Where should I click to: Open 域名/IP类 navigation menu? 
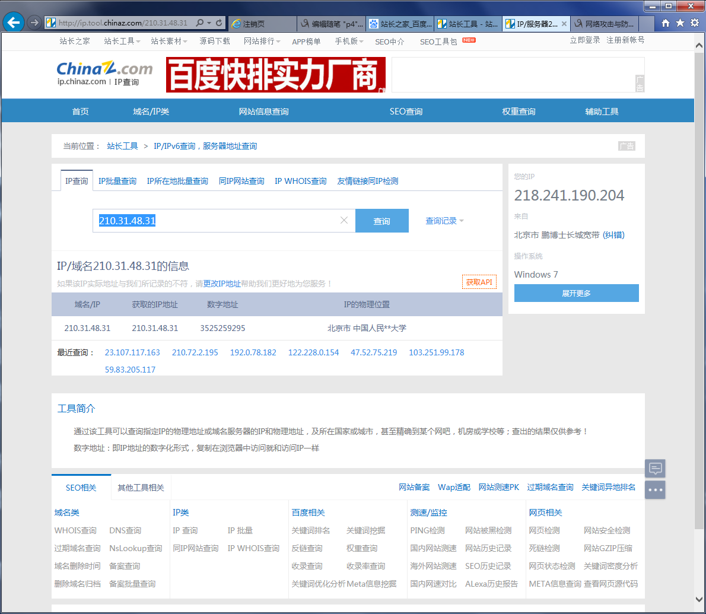pos(151,111)
